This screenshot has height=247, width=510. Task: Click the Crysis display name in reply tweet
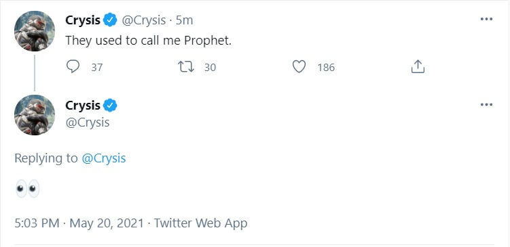pos(83,106)
